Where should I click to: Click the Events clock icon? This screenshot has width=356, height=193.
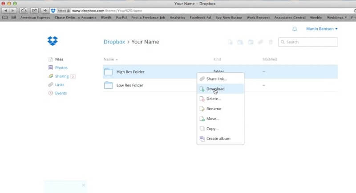[51, 93]
